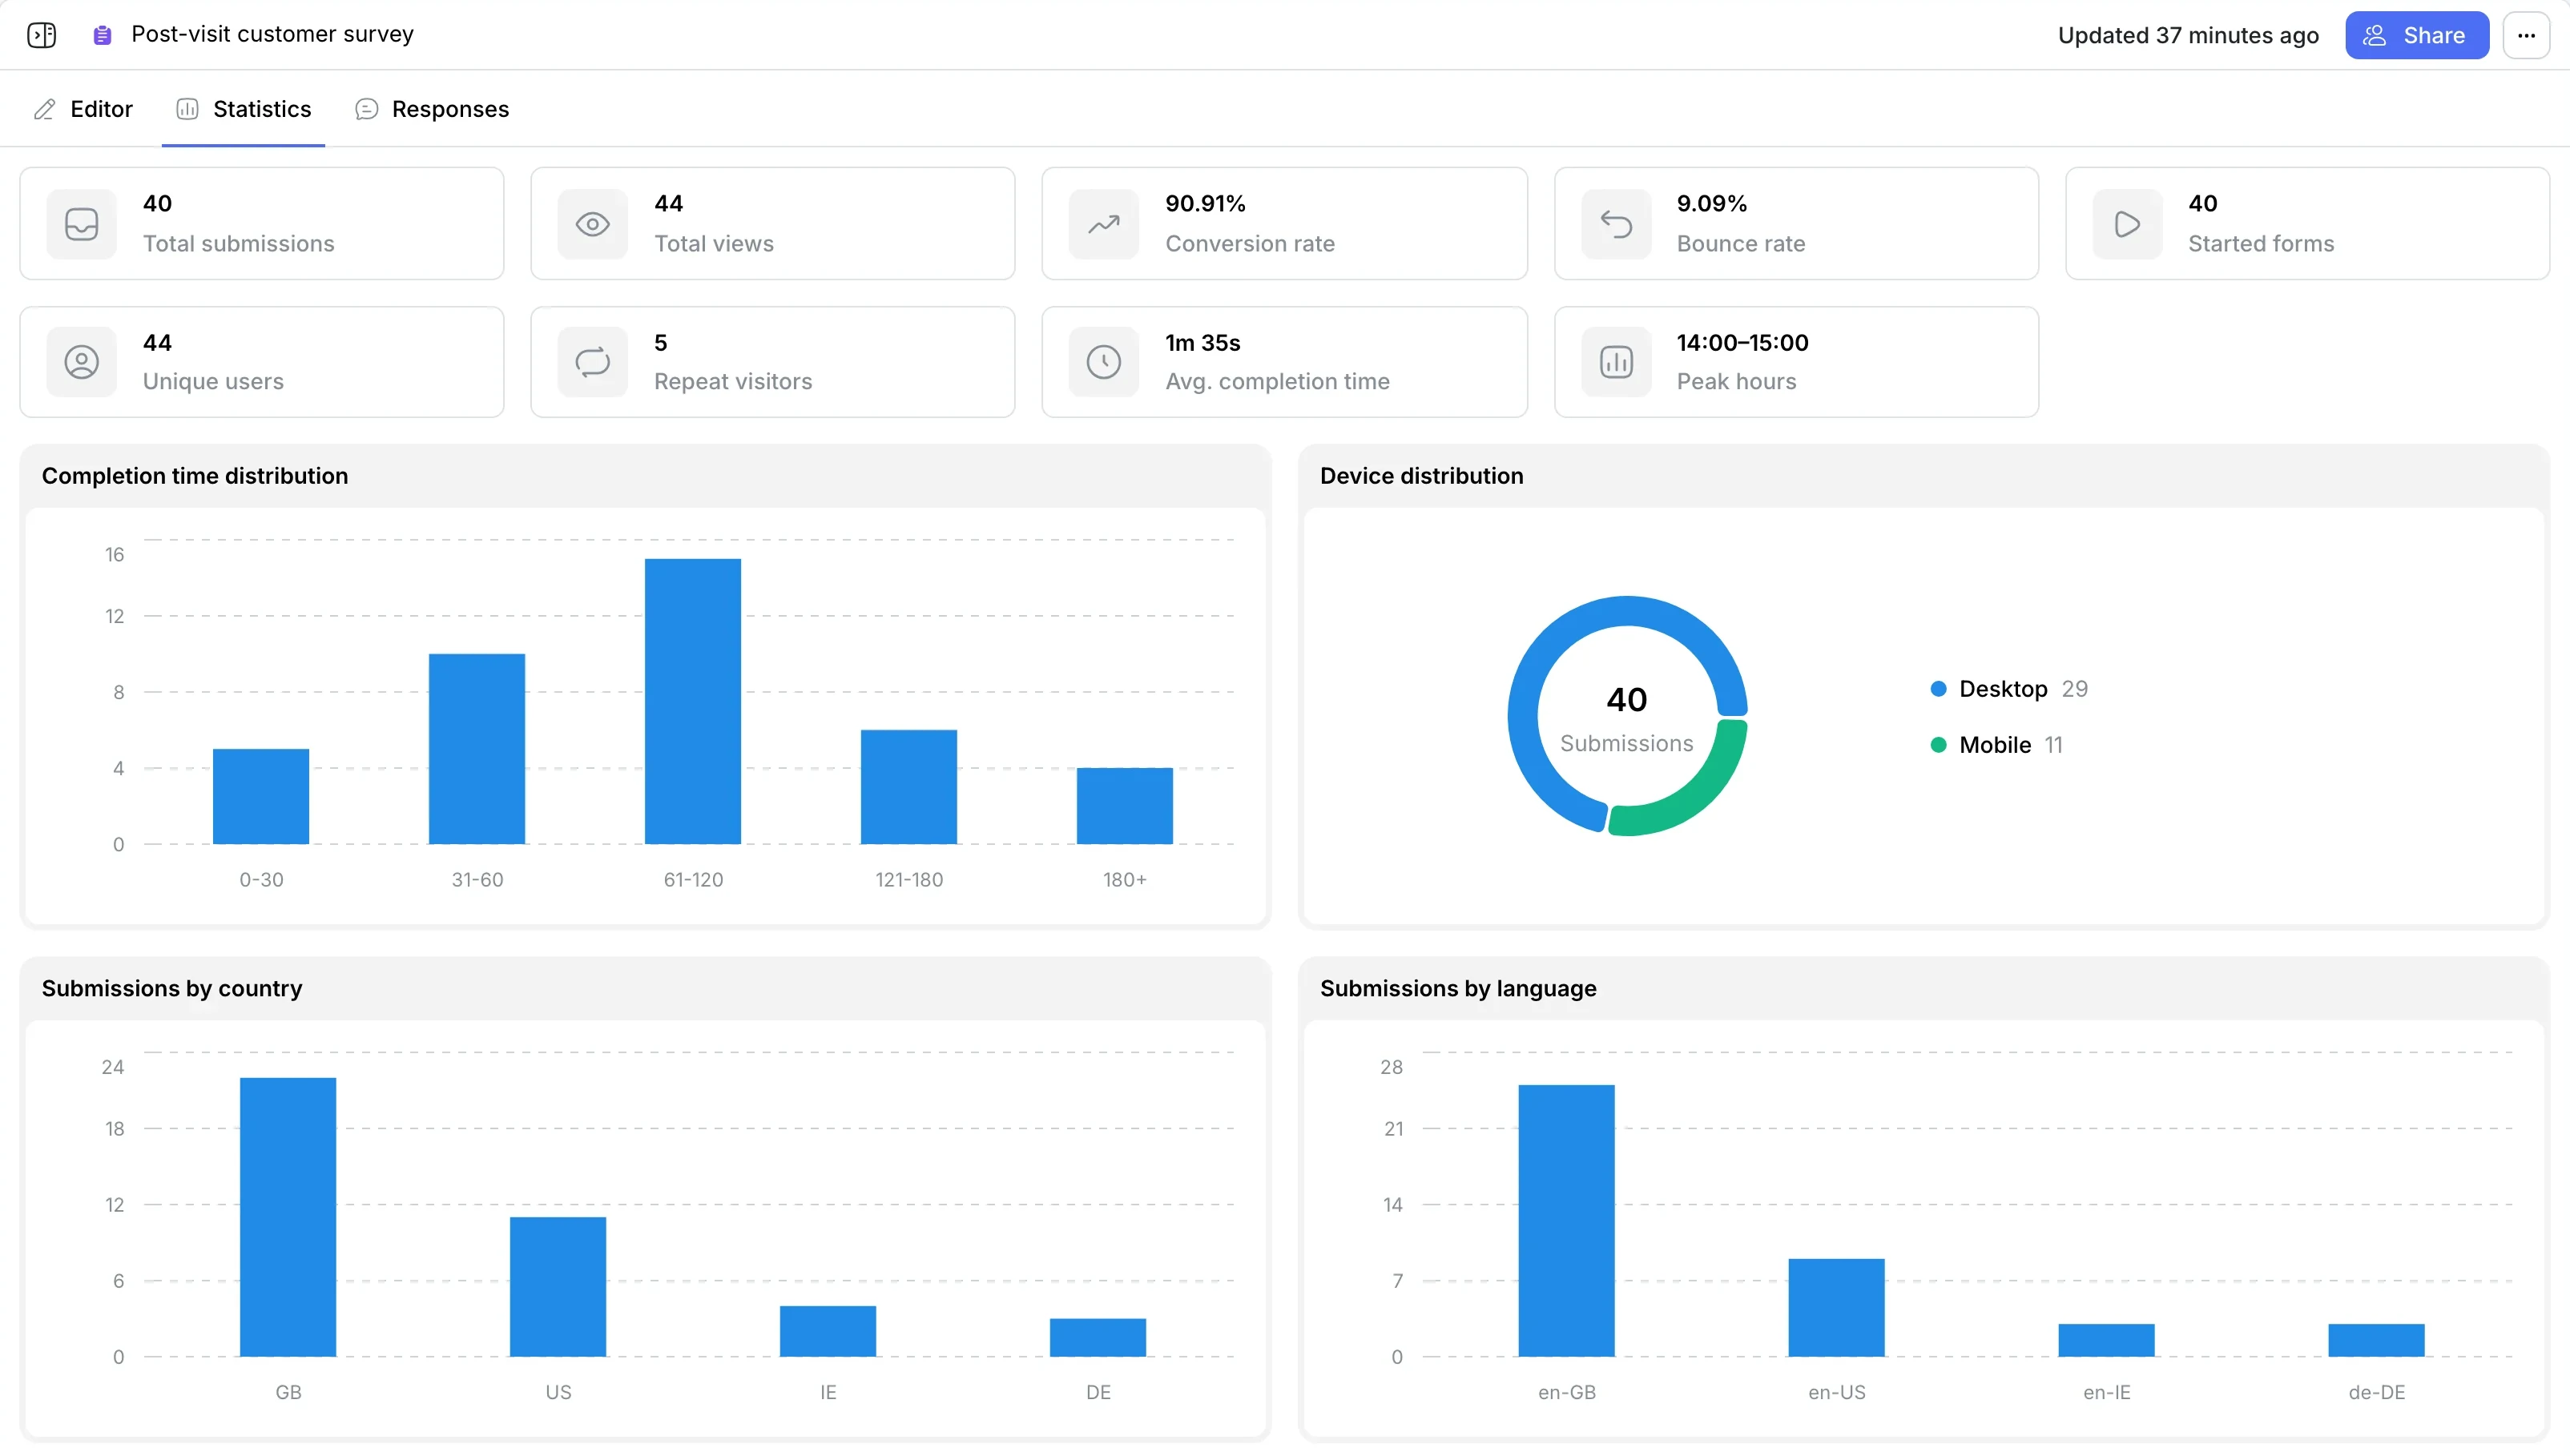Click the purple clipboard form icon
This screenshot has width=2570, height=1456.
tap(102, 35)
